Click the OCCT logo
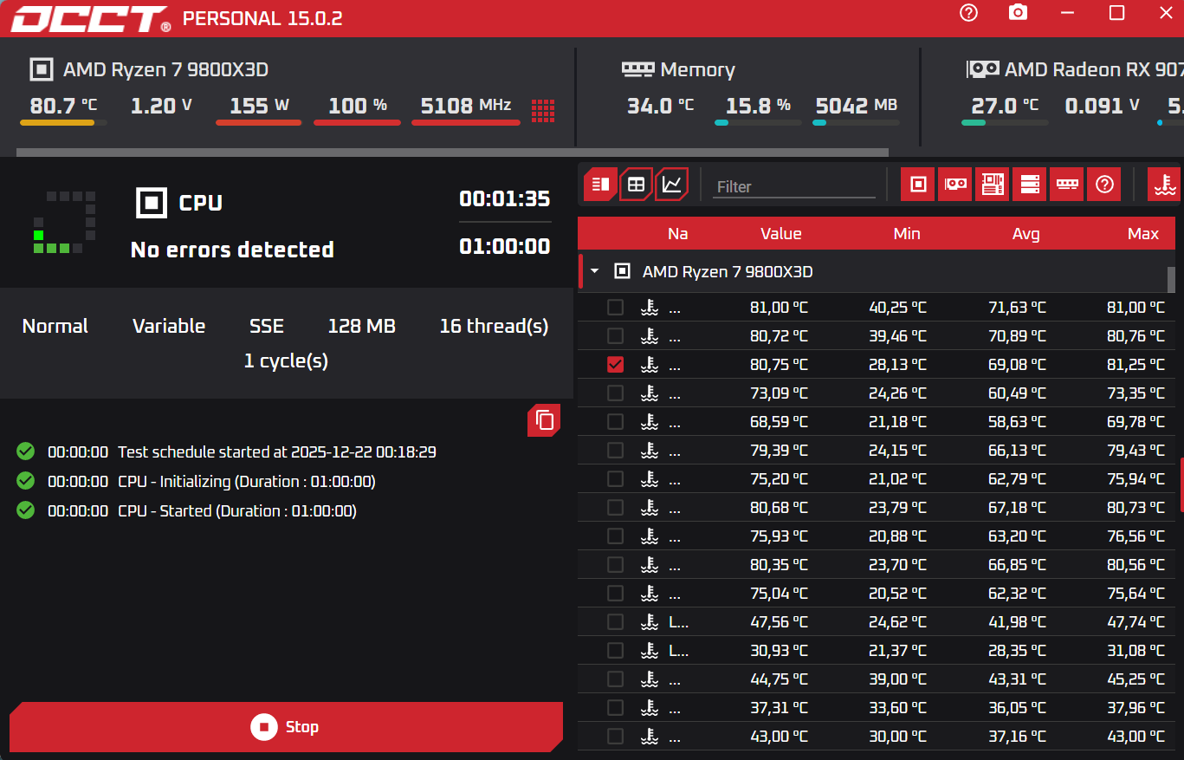The height and width of the screenshot is (760, 1184). pyautogui.click(x=90, y=18)
